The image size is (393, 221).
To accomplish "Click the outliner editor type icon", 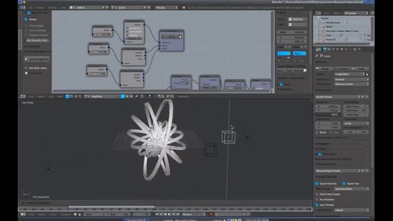I will [x=318, y=13].
